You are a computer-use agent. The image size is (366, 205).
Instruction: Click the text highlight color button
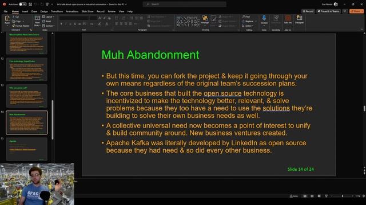100,24
